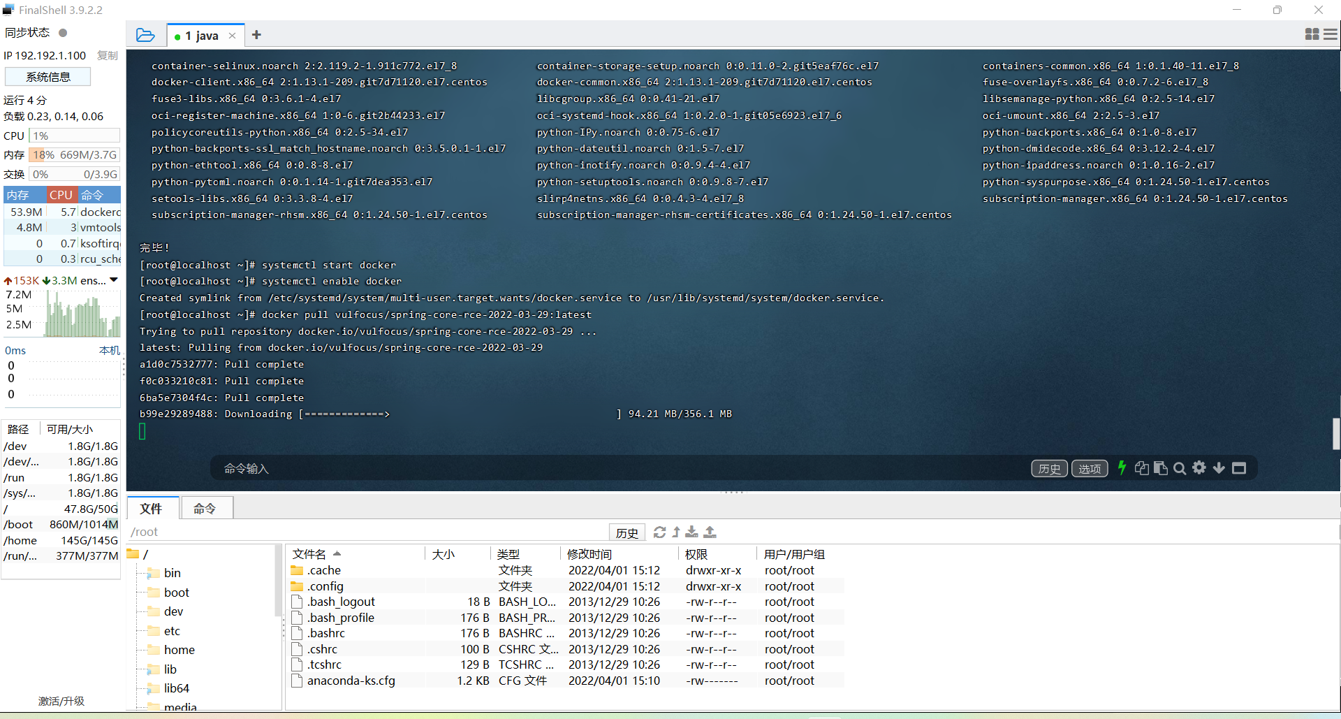Open 系统信息 system information
This screenshot has width=1341, height=719.
click(x=47, y=76)
